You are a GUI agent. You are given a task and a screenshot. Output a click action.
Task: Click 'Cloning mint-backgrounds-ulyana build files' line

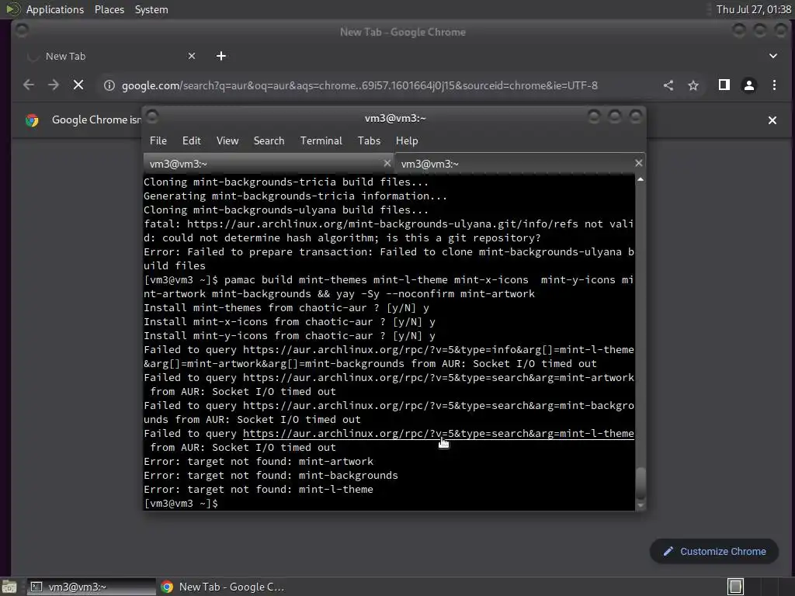tap(286, 210)
